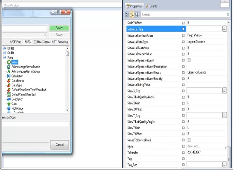233x170 pixels.
Task: Sort properties by category icon
Action: click(127, 15)
